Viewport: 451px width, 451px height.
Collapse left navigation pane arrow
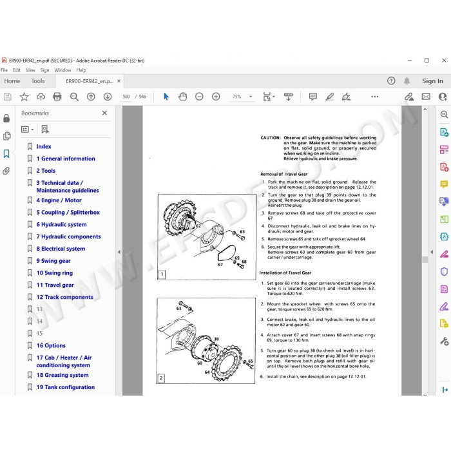[119, 252]
